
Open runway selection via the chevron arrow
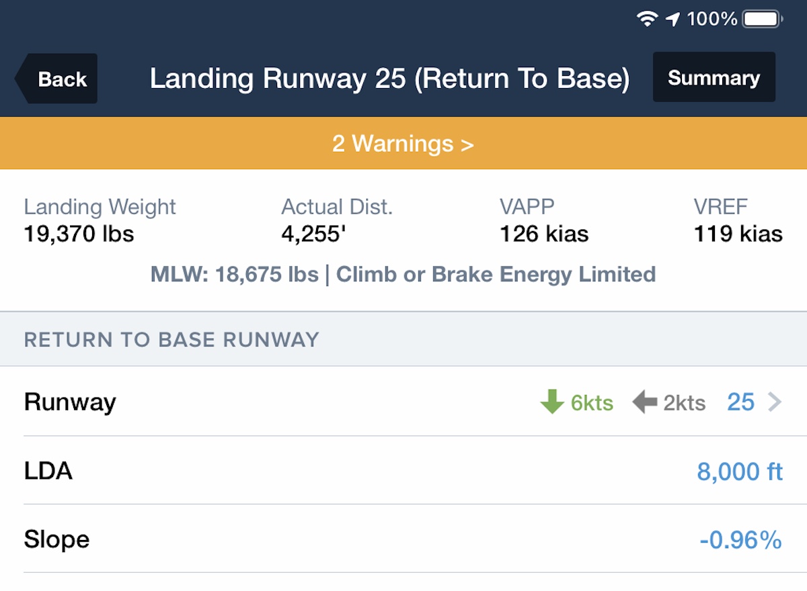click(775, 402)
